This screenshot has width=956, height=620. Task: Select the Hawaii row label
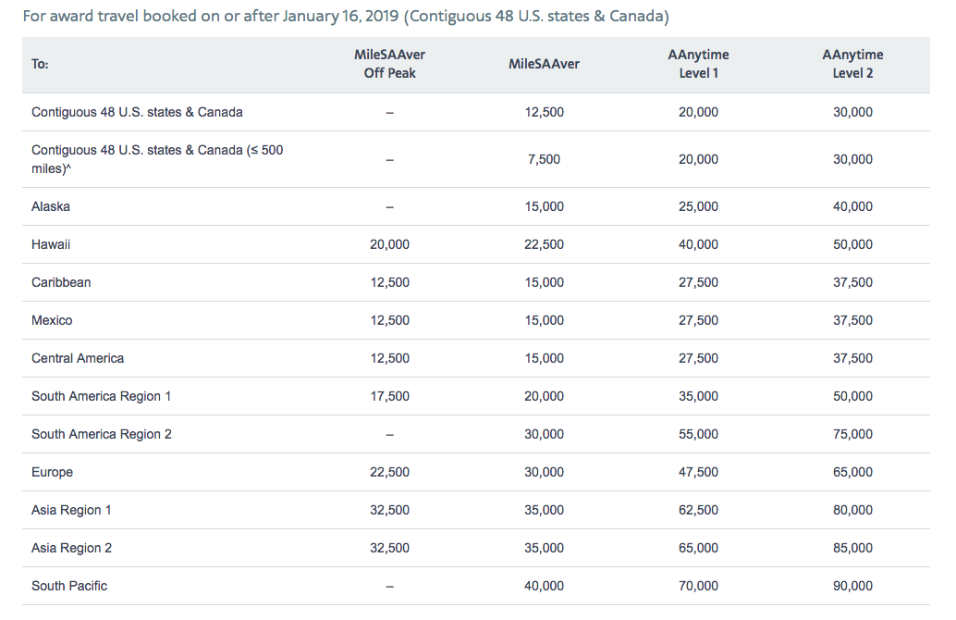(x=51, y=244)
